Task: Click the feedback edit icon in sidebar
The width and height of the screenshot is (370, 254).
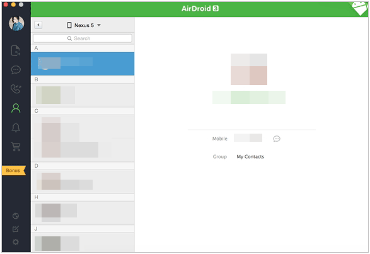Action: click(x=16, y=229)
